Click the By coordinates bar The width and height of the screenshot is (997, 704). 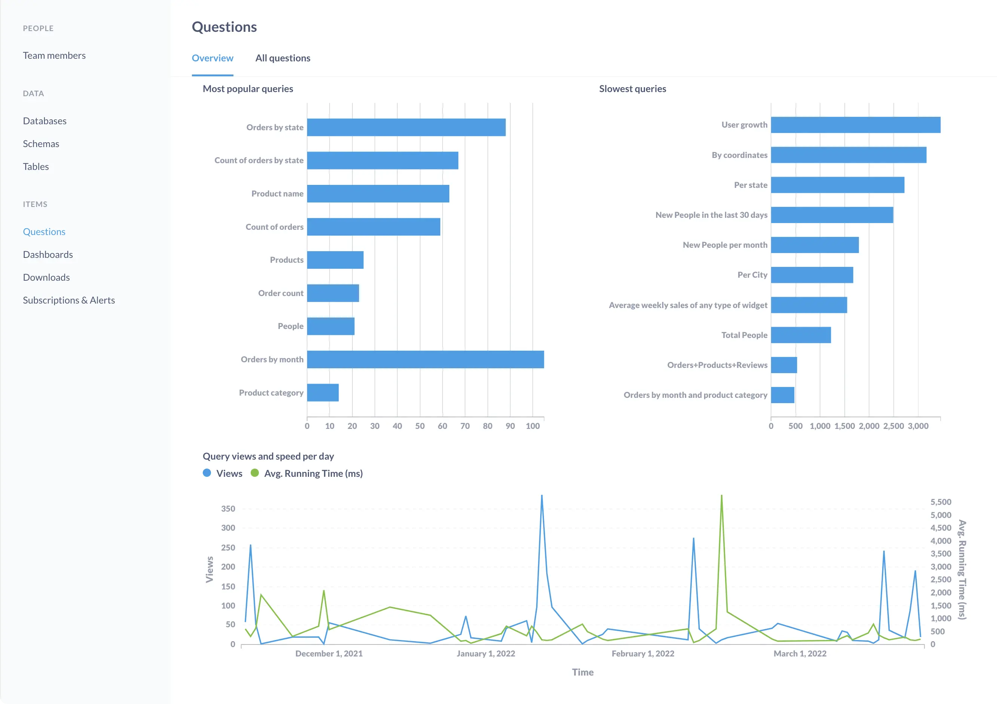pos(848,155)
